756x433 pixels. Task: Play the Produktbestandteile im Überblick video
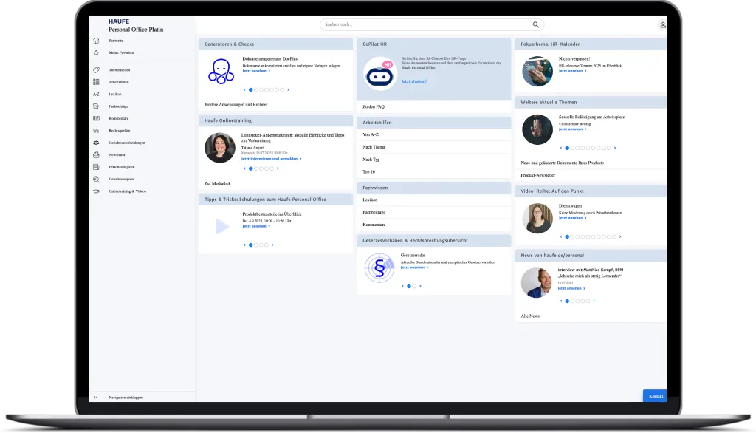[x=221, y=226]
